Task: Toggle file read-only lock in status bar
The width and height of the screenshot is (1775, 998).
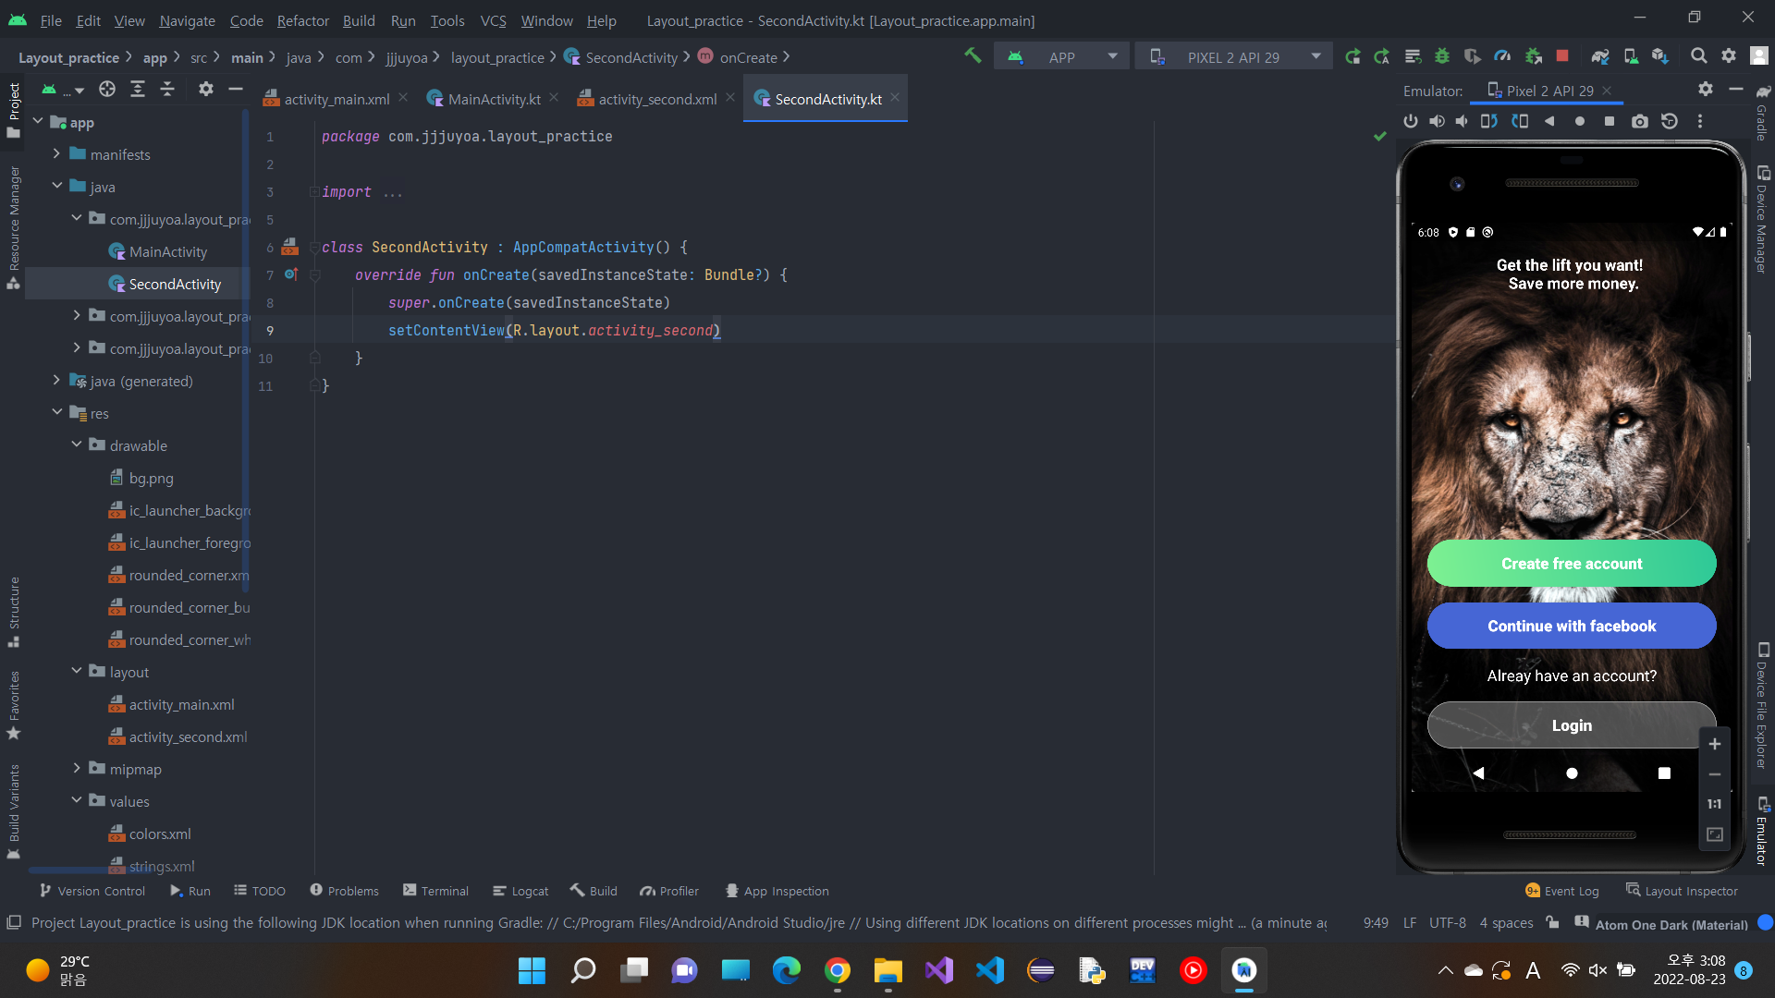Action: tap(1553, 922)
